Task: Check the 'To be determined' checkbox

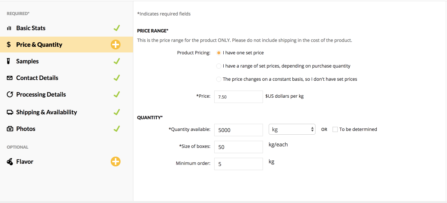Action: (335, 129)
